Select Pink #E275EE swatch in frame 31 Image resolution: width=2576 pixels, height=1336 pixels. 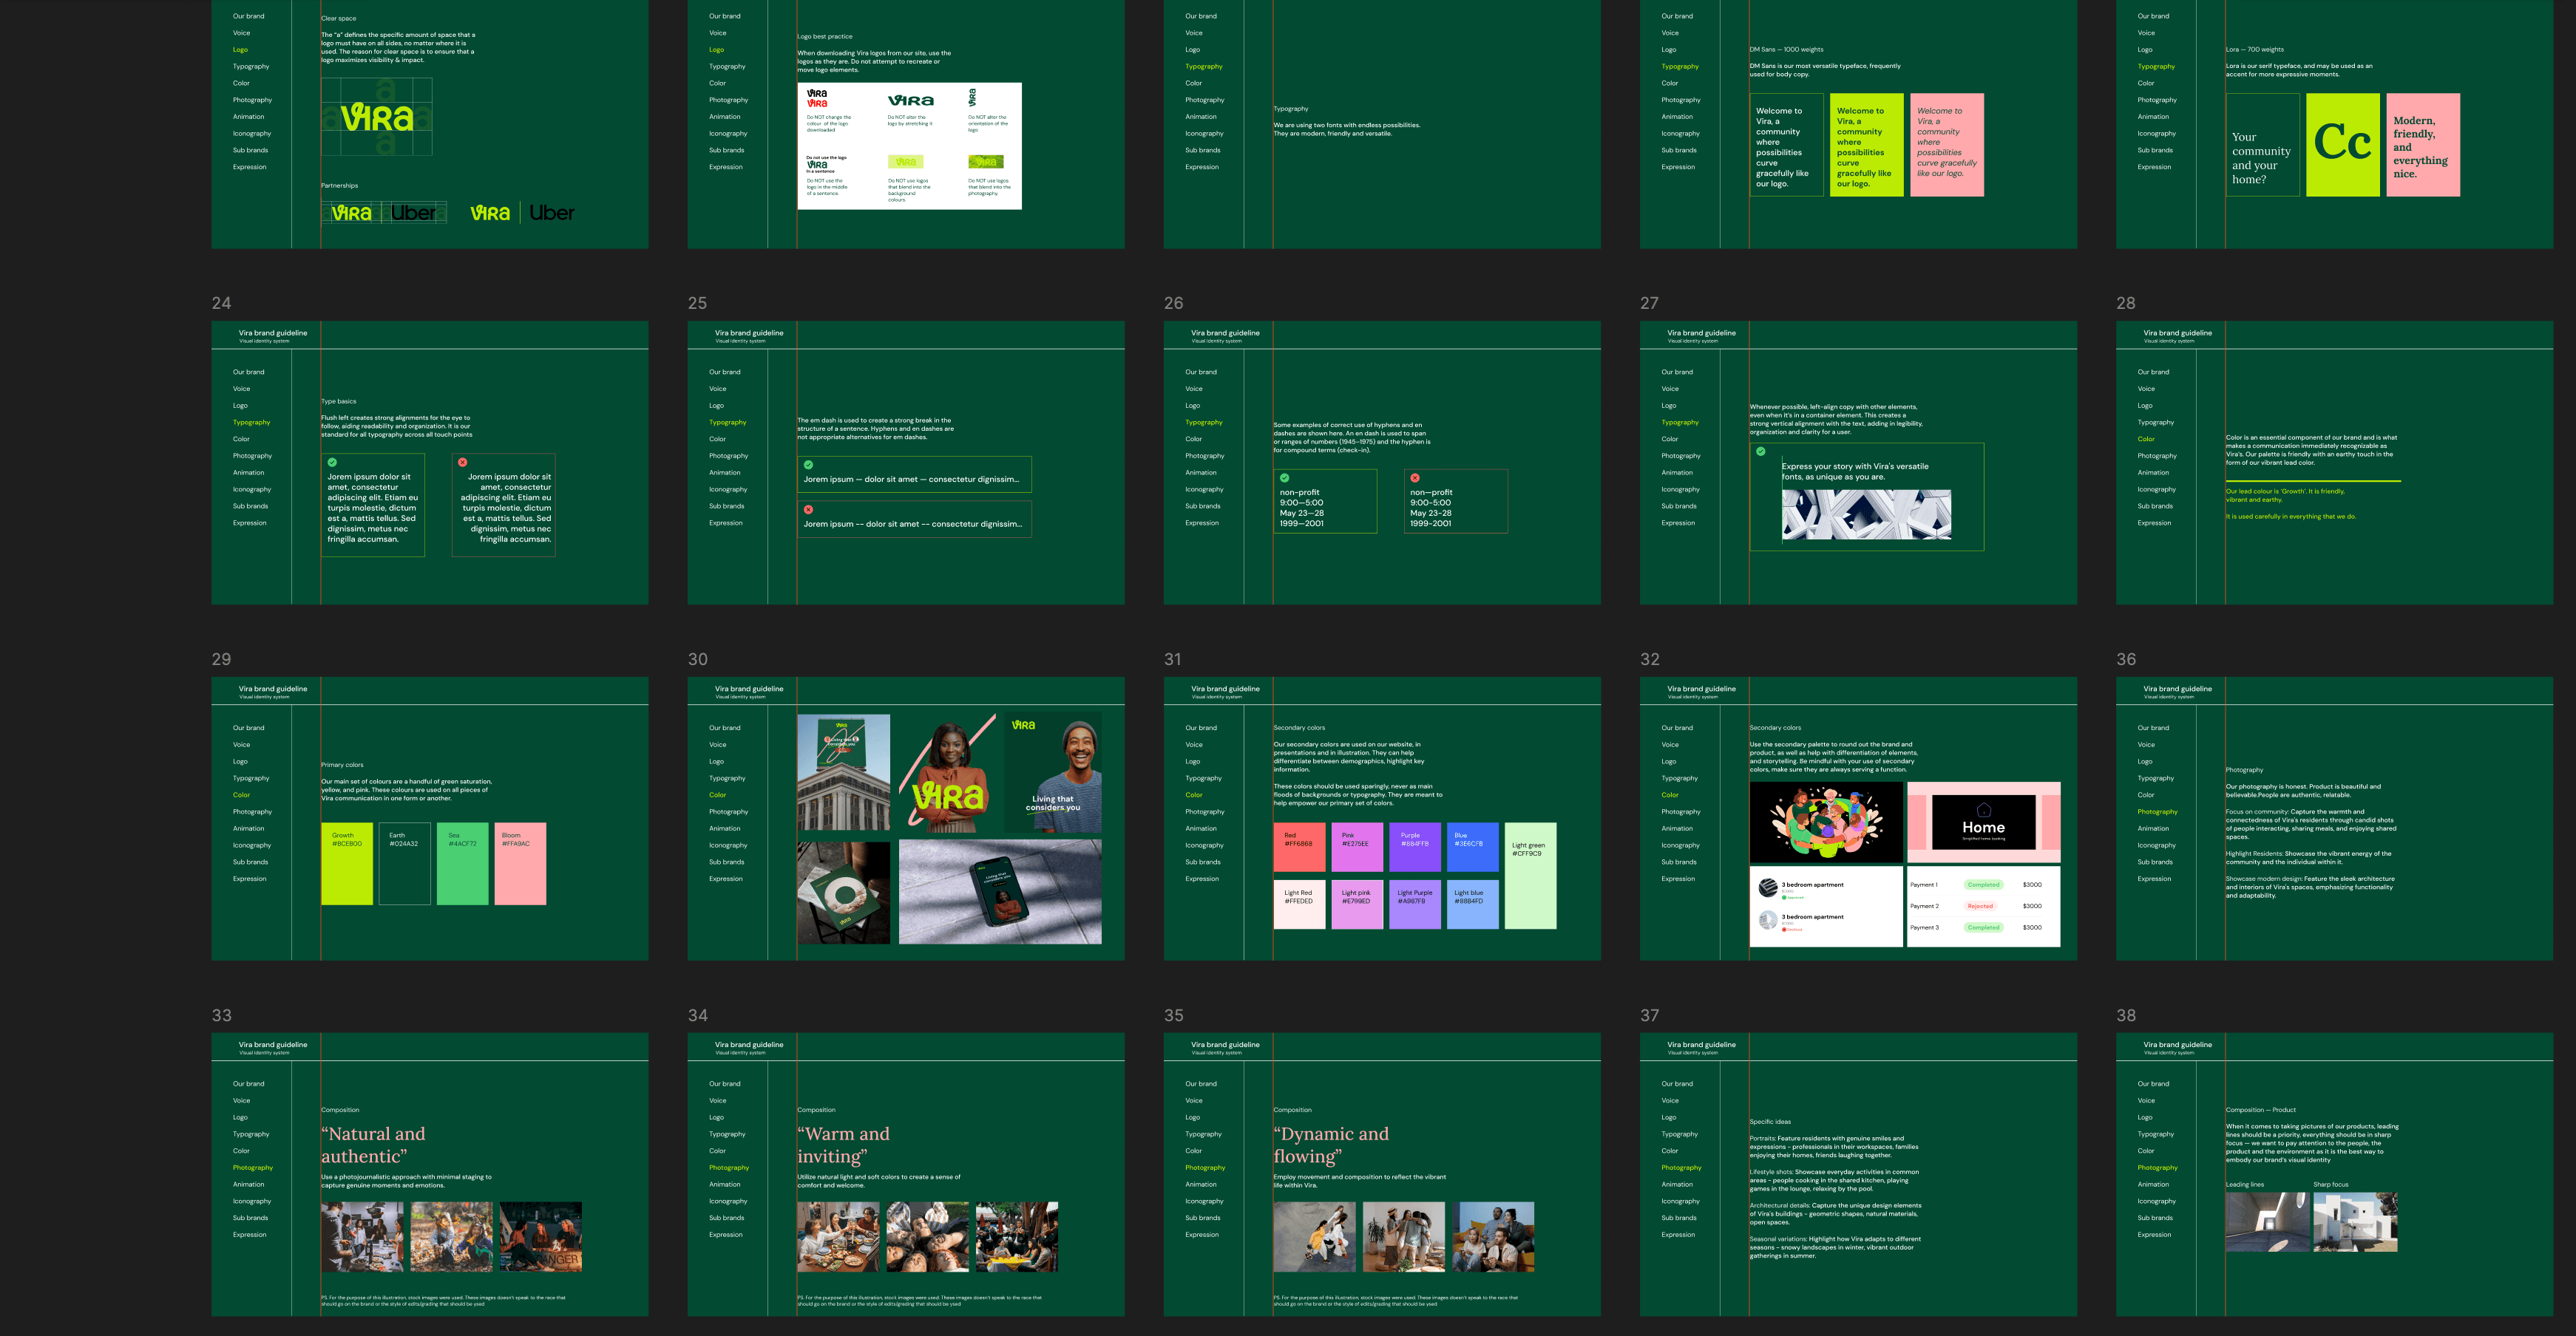point(1357,848)
